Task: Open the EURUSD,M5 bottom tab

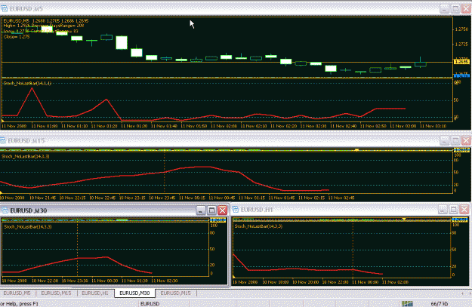Action: (17, 293)
